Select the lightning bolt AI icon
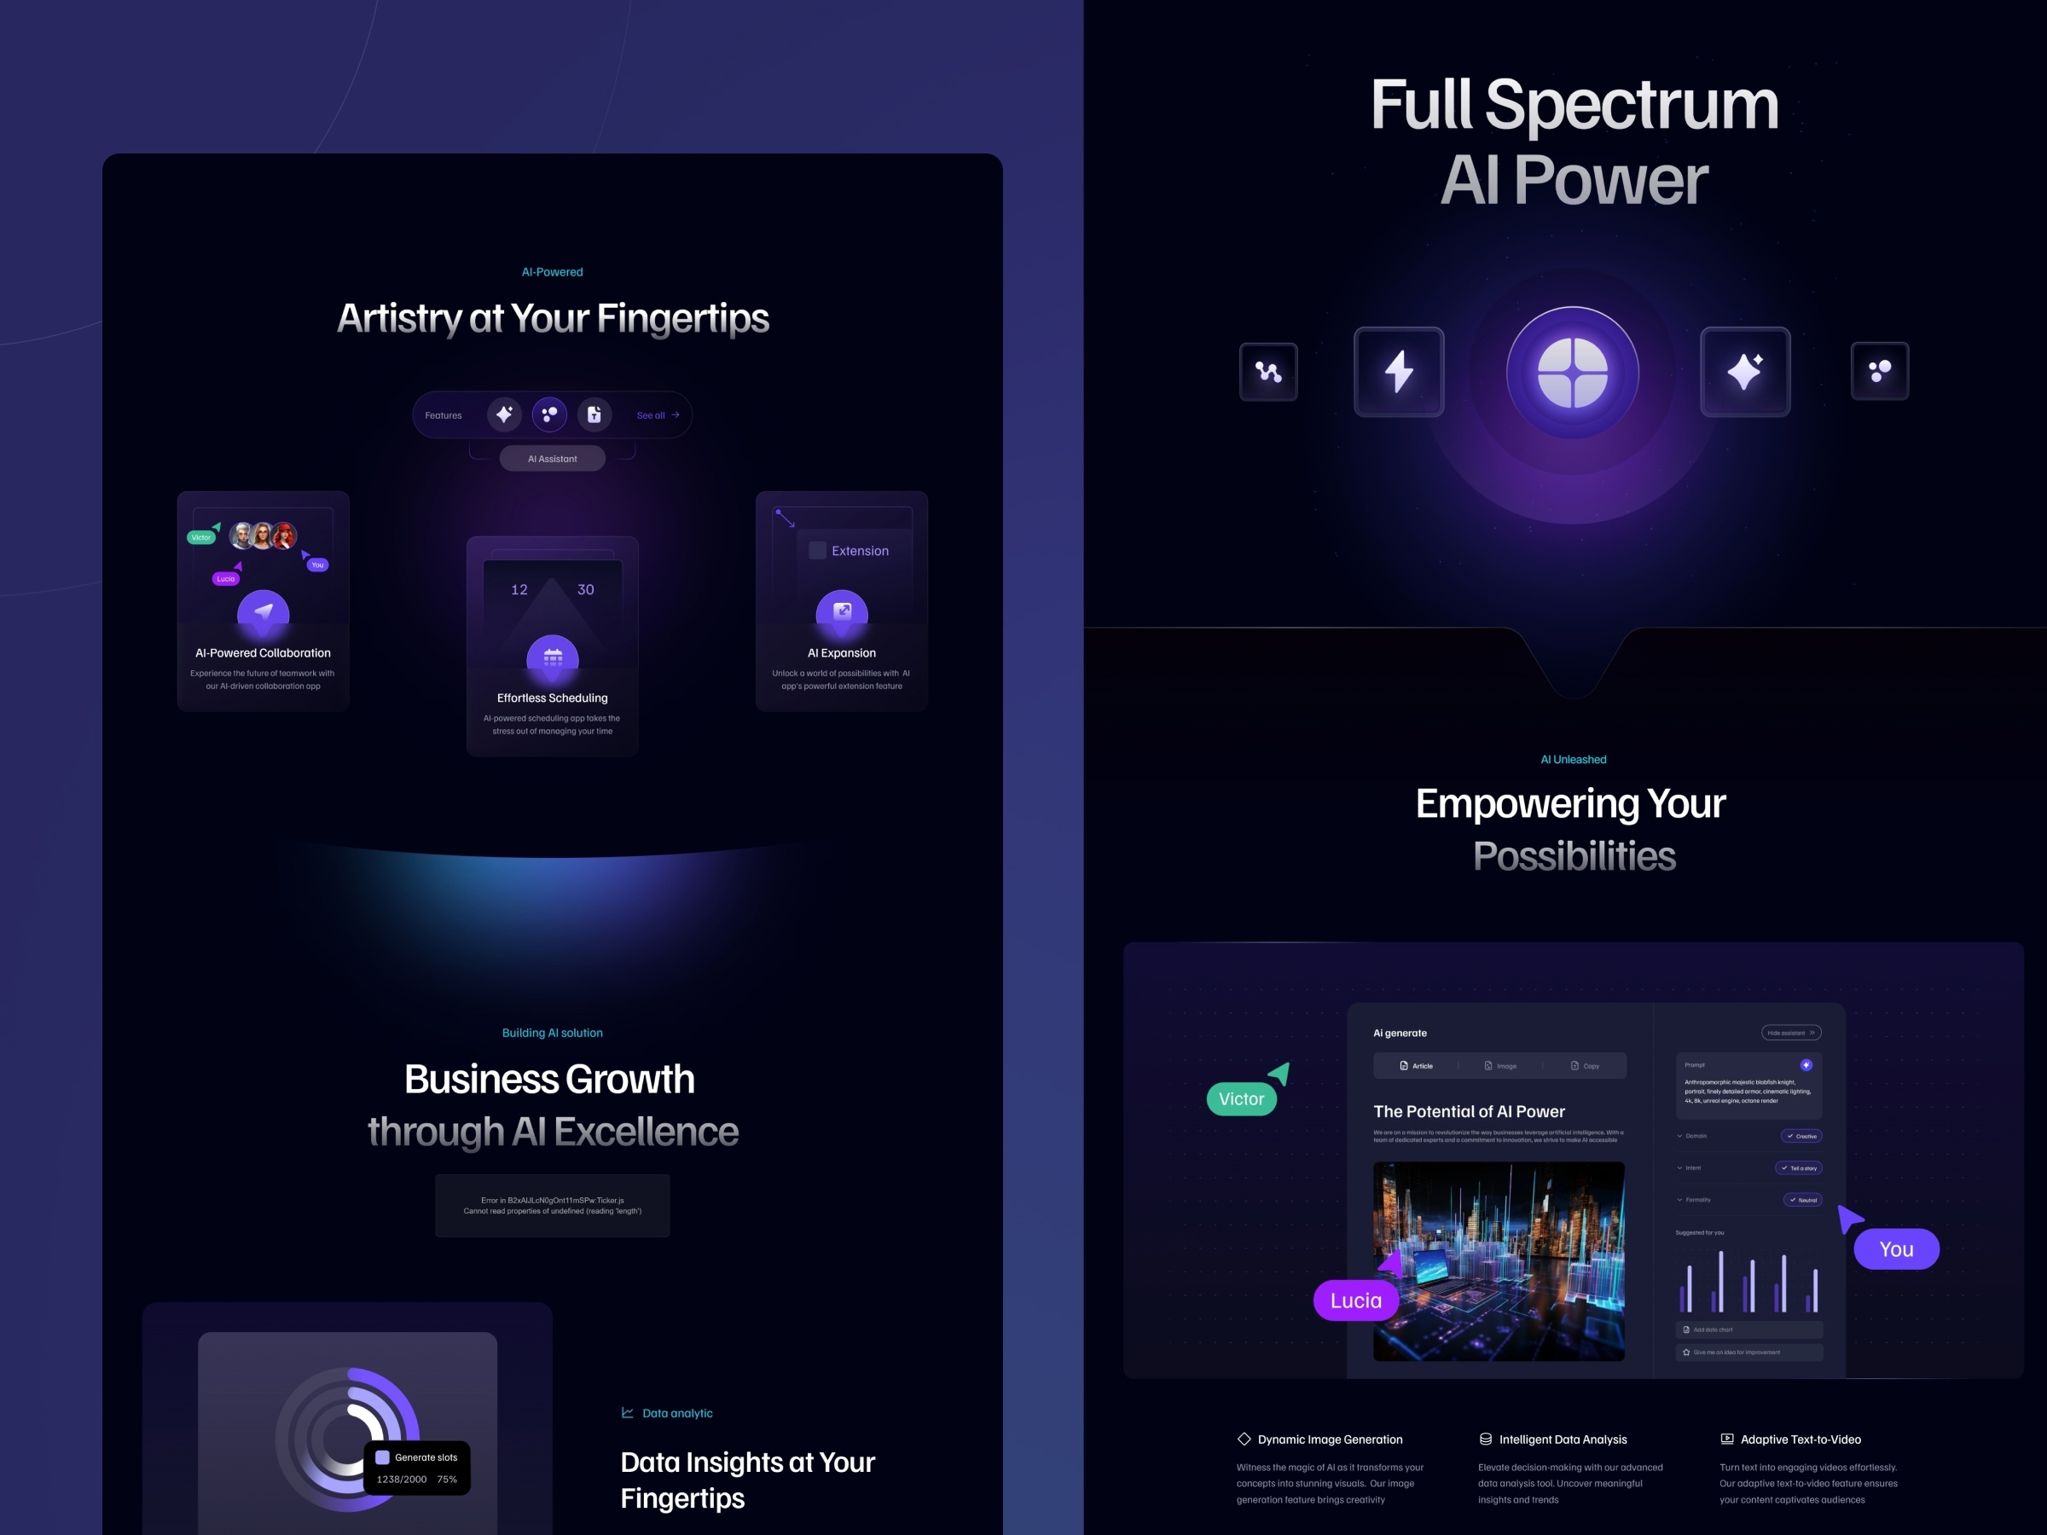 tap(1396, 373)
